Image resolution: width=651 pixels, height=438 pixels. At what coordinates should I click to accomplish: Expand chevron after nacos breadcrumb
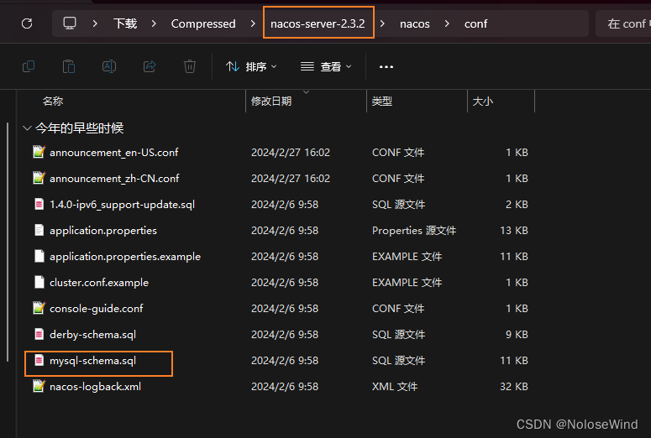[x=447, y=23]
